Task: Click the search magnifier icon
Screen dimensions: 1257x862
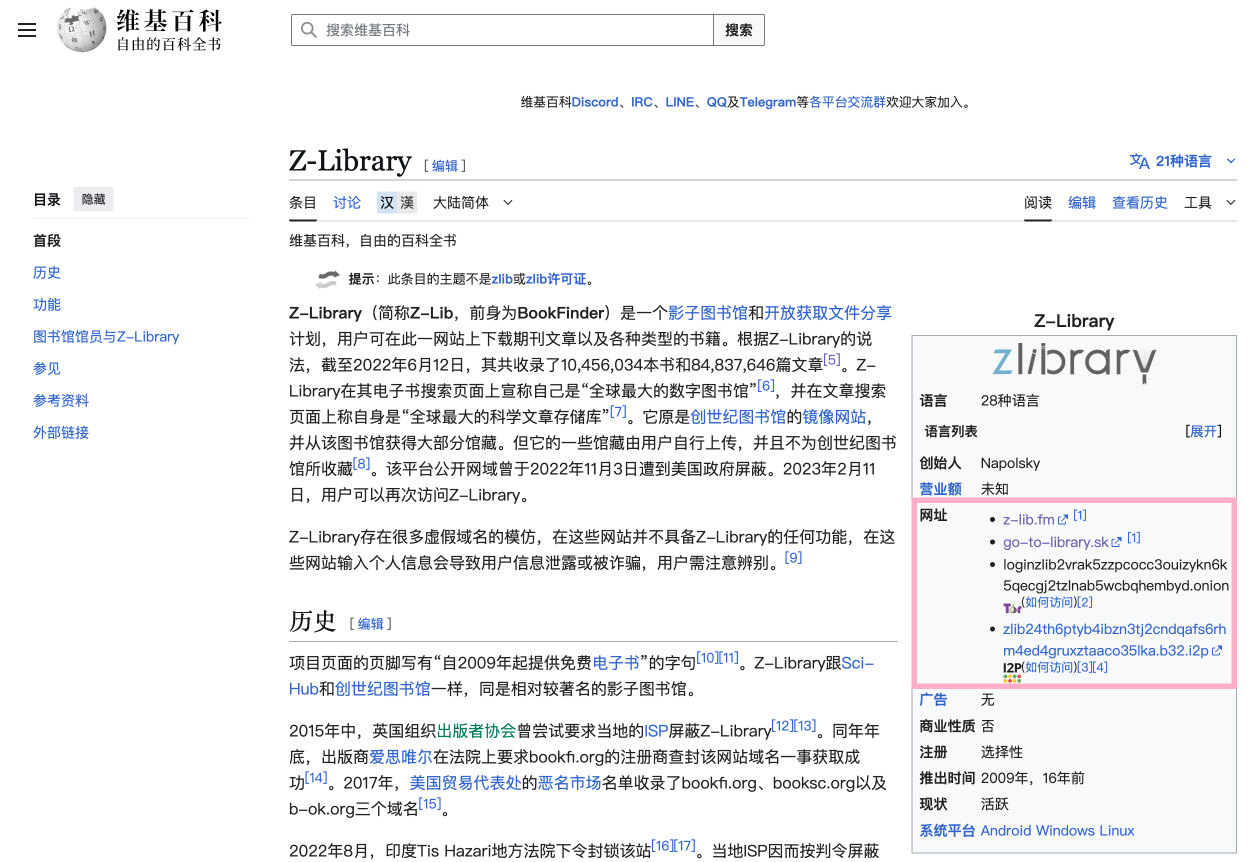Action: coord(309,29)
